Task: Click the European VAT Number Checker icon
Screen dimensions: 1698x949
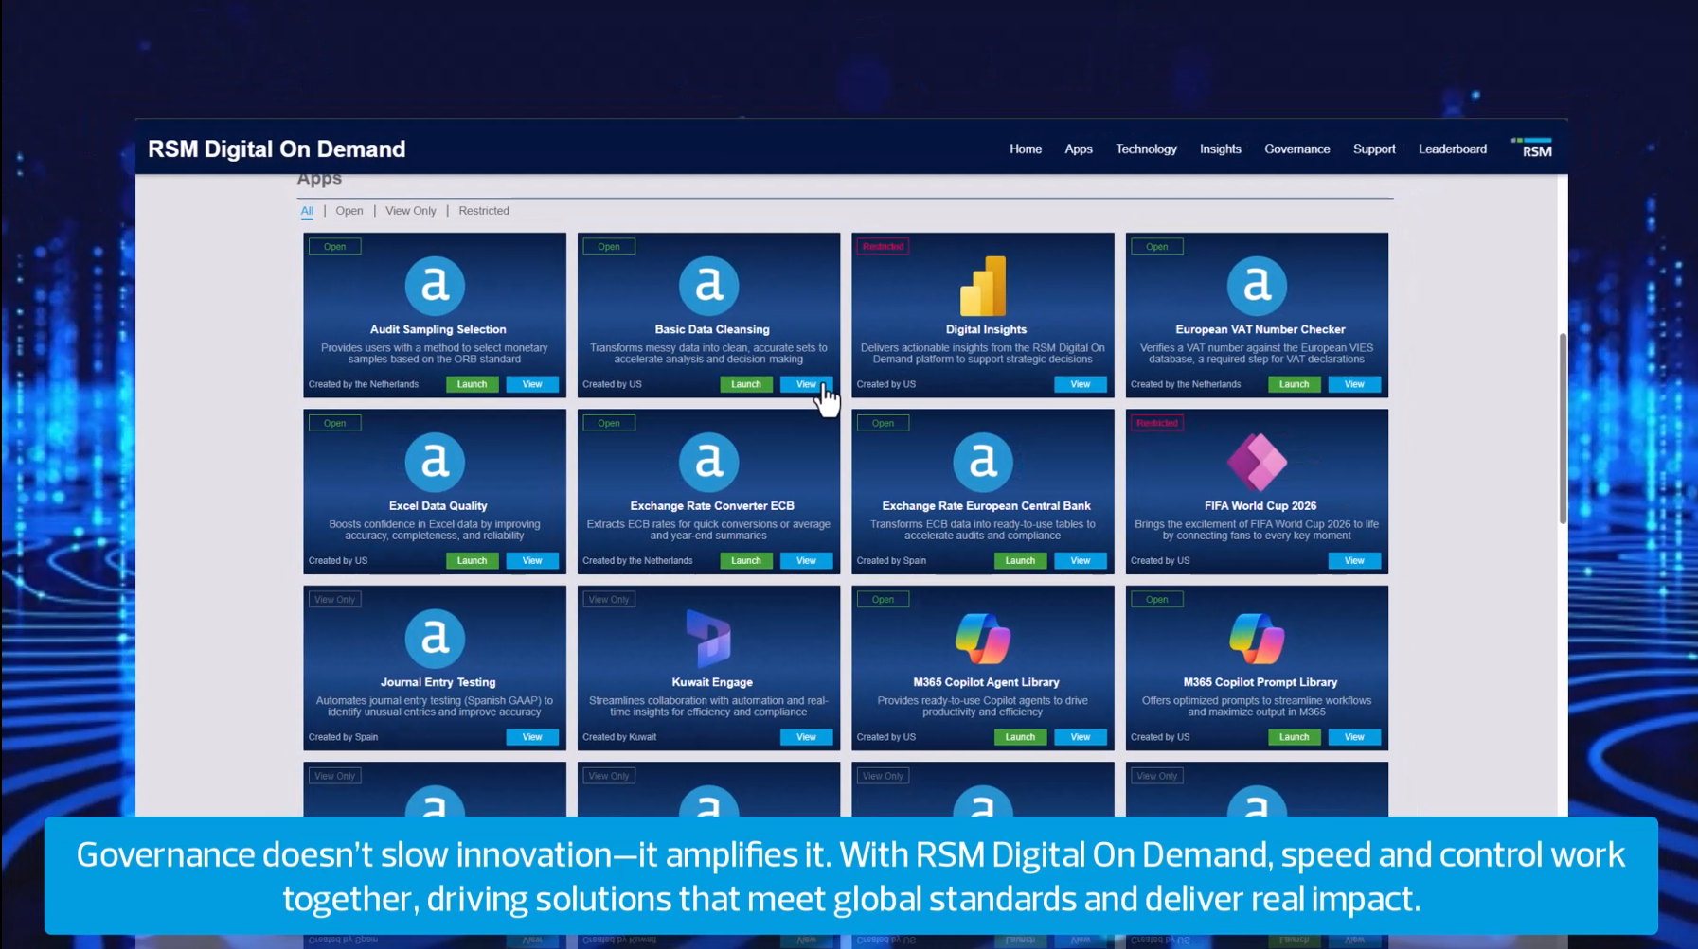Action: tap(1257, 285)
